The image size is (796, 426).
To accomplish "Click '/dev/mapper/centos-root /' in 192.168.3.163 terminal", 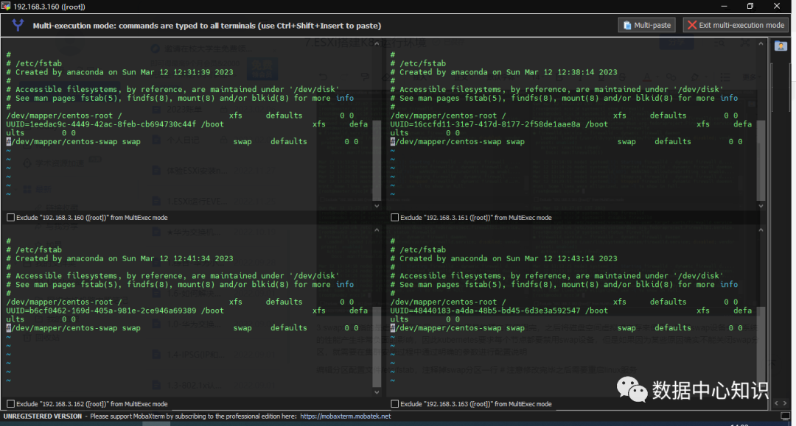I will 448,302.
